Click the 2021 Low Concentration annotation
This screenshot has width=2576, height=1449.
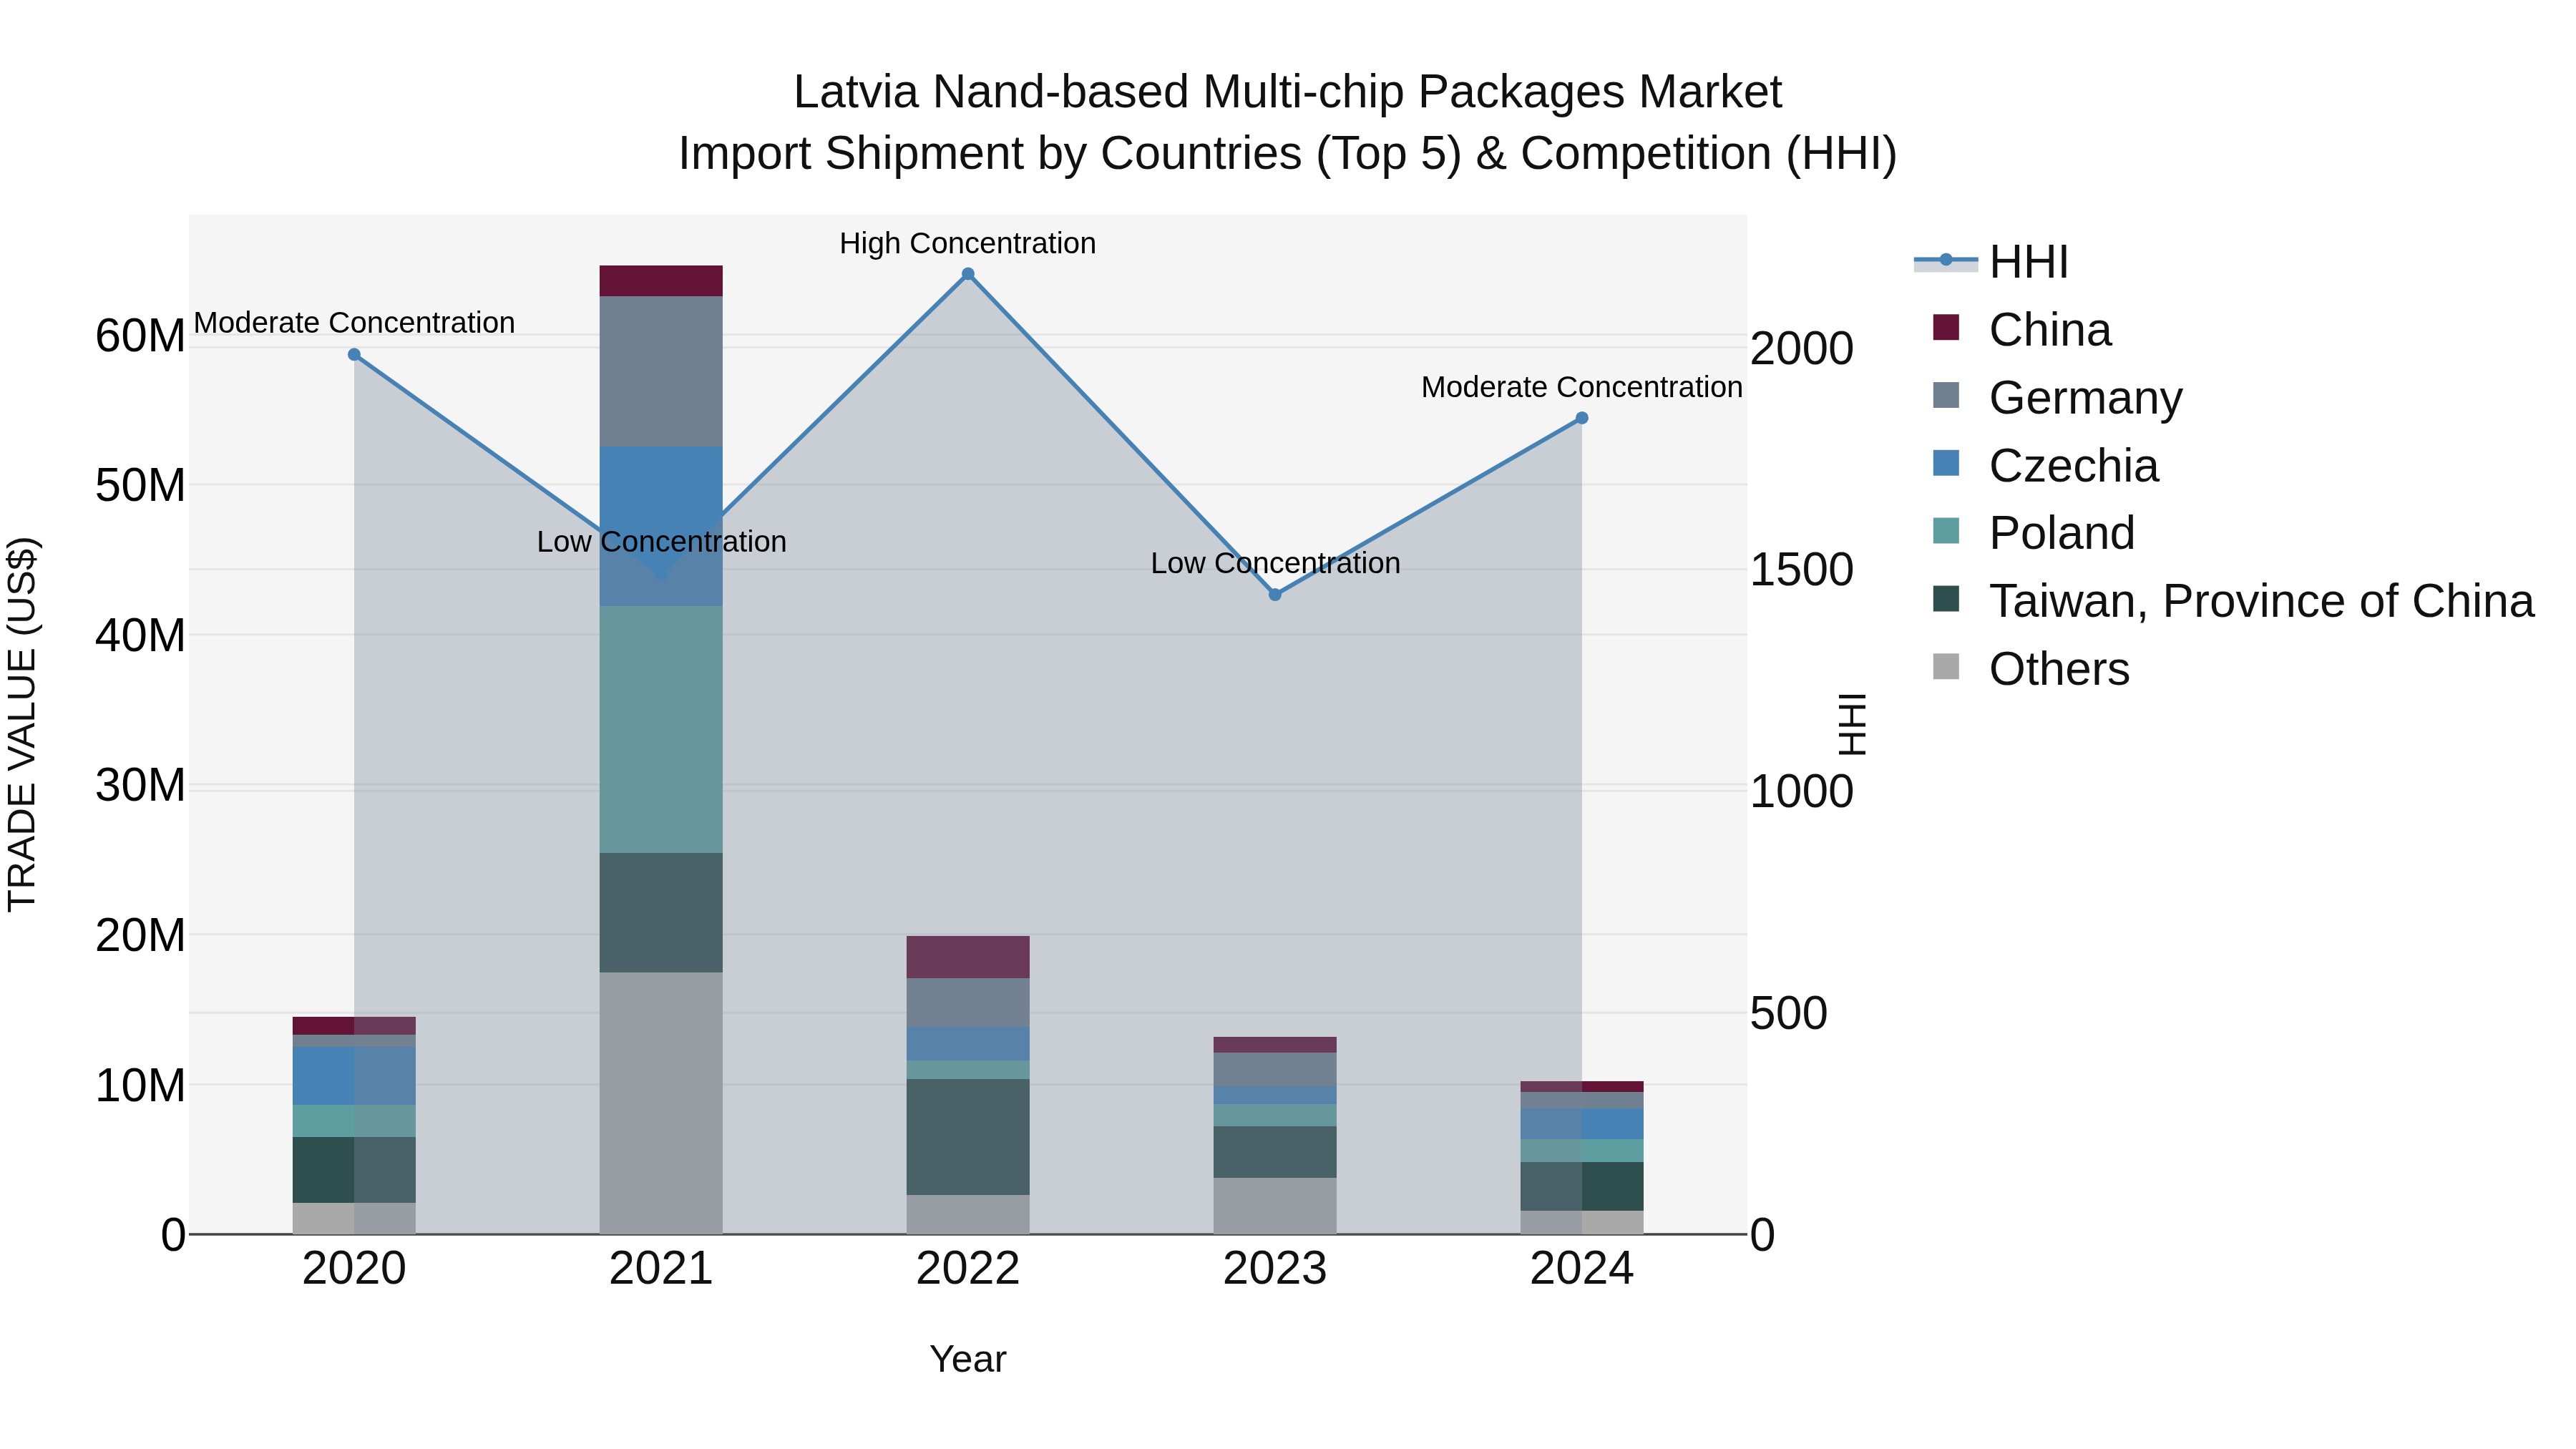[661, 542]
